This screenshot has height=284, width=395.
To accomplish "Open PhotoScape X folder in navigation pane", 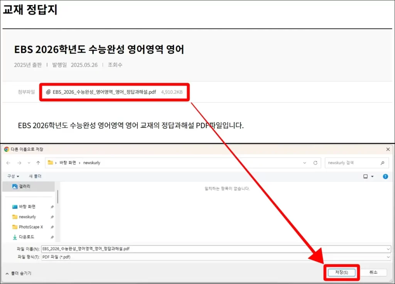I will click(x=31, y=227).
